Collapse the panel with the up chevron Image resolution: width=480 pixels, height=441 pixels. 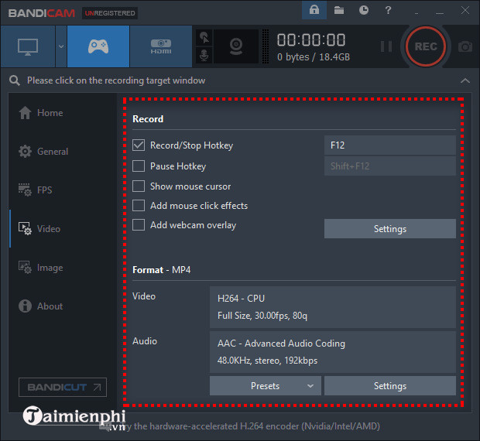pos(465,80)
